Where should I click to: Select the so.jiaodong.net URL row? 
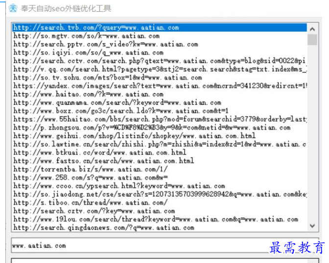pos(160,194)
